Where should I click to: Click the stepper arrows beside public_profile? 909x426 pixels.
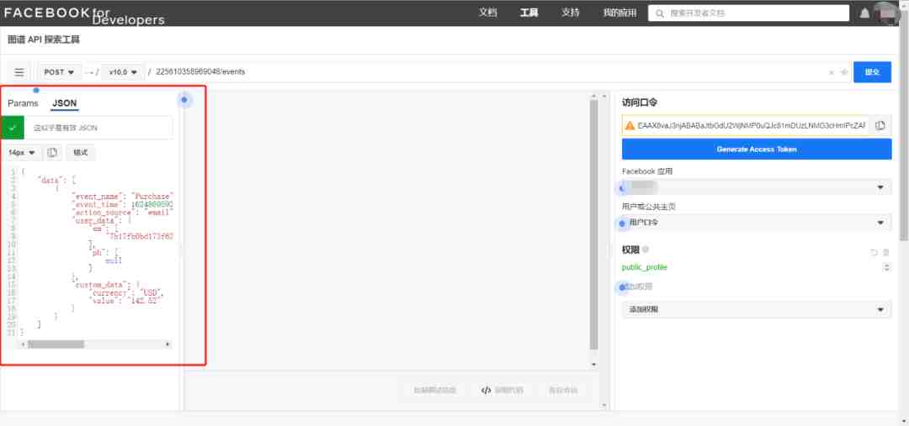tap(886, 267)
